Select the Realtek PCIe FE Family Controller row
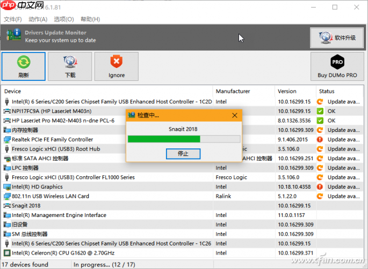The width and height of the screenshot is (368, 269). point(183,139)
